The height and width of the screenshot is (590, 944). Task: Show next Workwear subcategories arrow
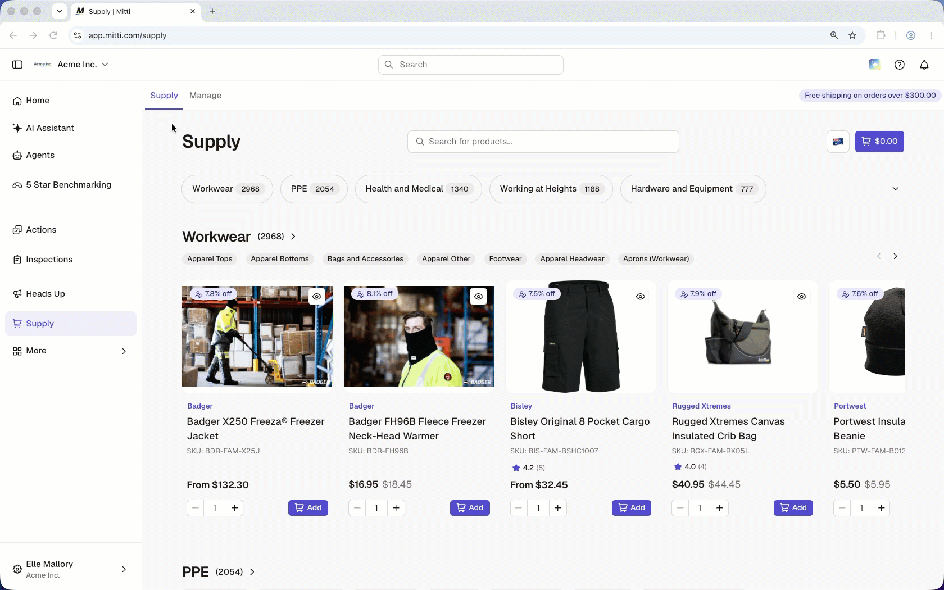[x=896, y=256]
